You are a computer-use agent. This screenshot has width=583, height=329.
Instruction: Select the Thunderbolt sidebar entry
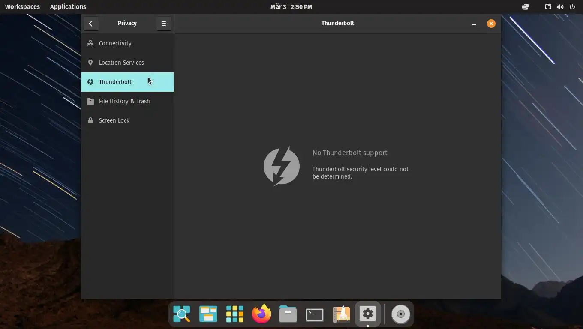(x=127, y=82)
